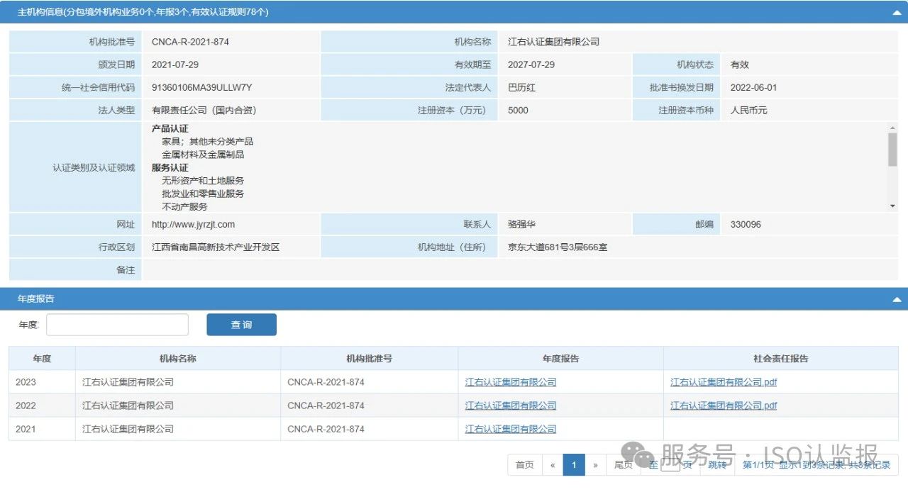Image resolution: width=908 pixels, height=492 pixels.
Task: Click the 年度 column header
Action: 42,359
